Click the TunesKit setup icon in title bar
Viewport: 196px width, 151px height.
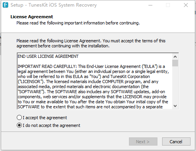point(5,5)
